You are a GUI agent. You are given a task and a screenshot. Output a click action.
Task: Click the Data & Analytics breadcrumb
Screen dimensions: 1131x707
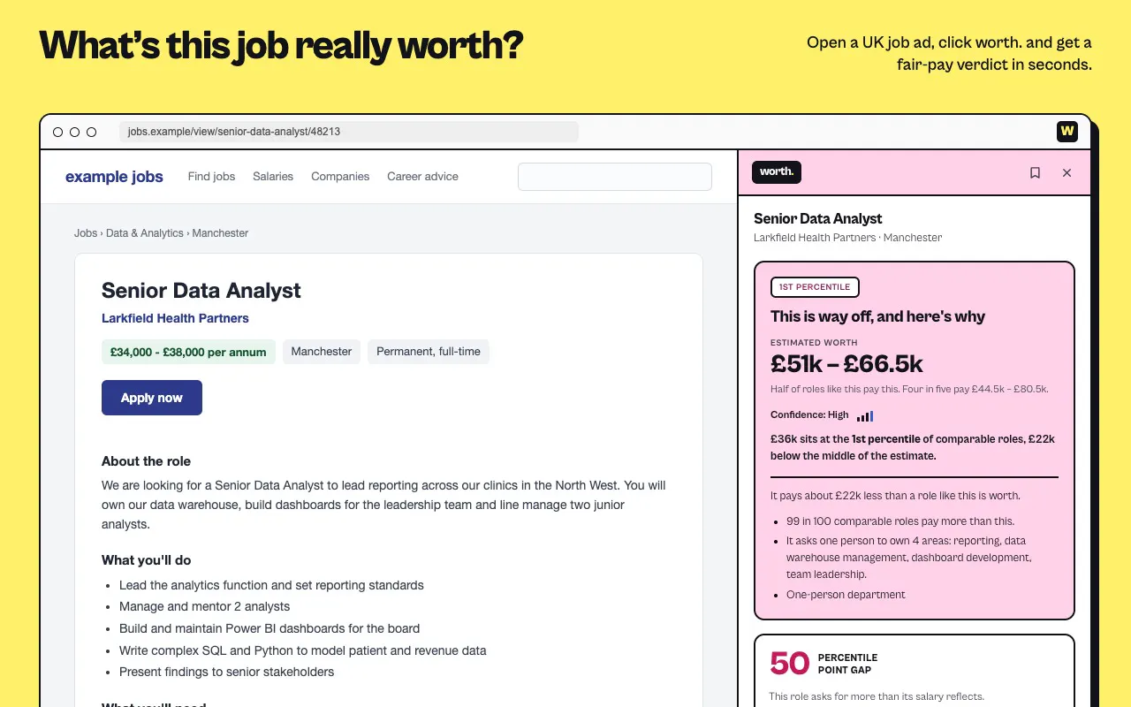145,233
